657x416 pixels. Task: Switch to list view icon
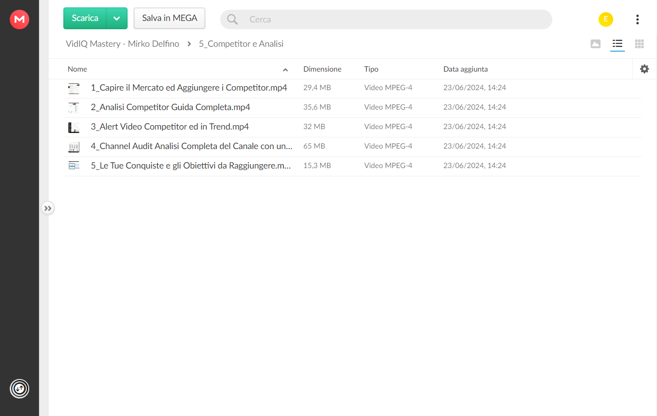point(618,44)
